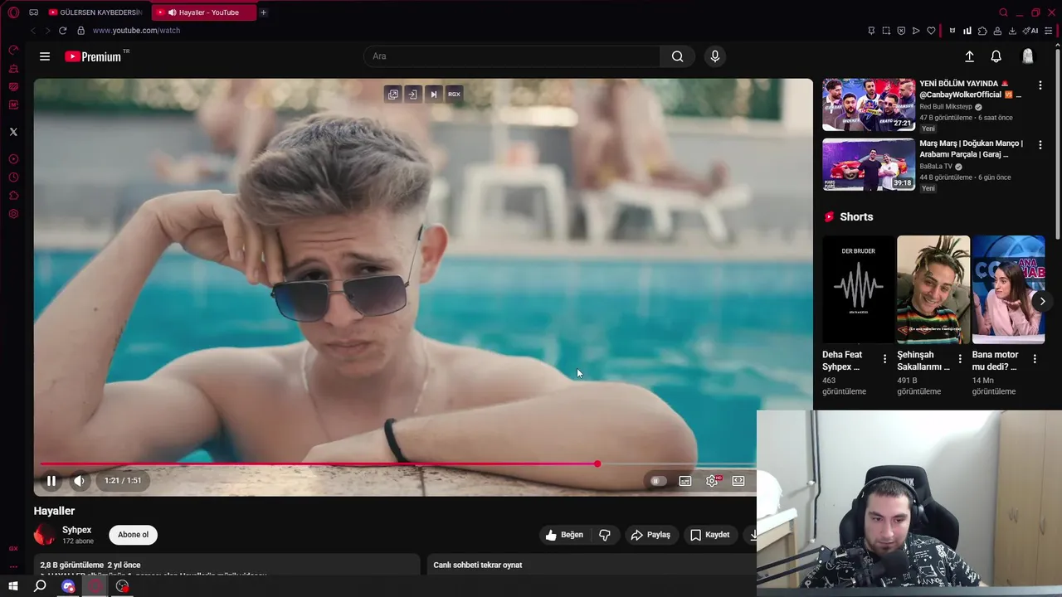Dislike the video
The height and width of the screenshot is (597, 1062).
click(605, 535)
